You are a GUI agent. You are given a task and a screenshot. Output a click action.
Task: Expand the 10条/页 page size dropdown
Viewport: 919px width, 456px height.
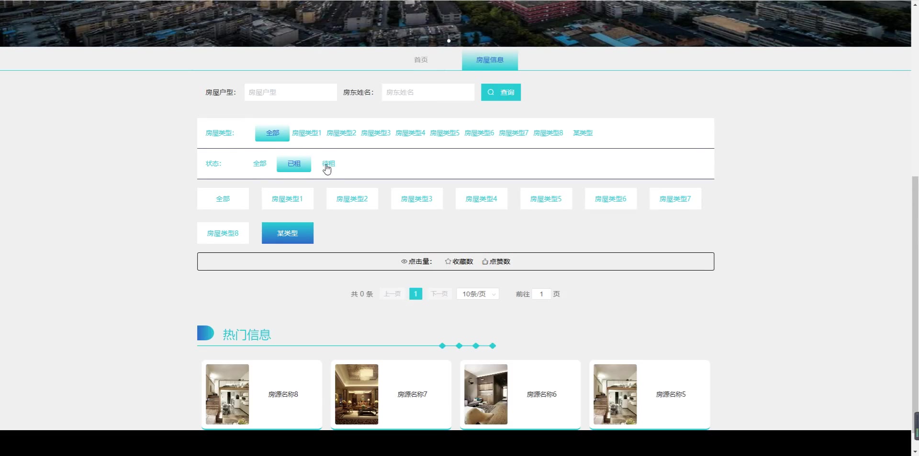[x=478, y=294]
